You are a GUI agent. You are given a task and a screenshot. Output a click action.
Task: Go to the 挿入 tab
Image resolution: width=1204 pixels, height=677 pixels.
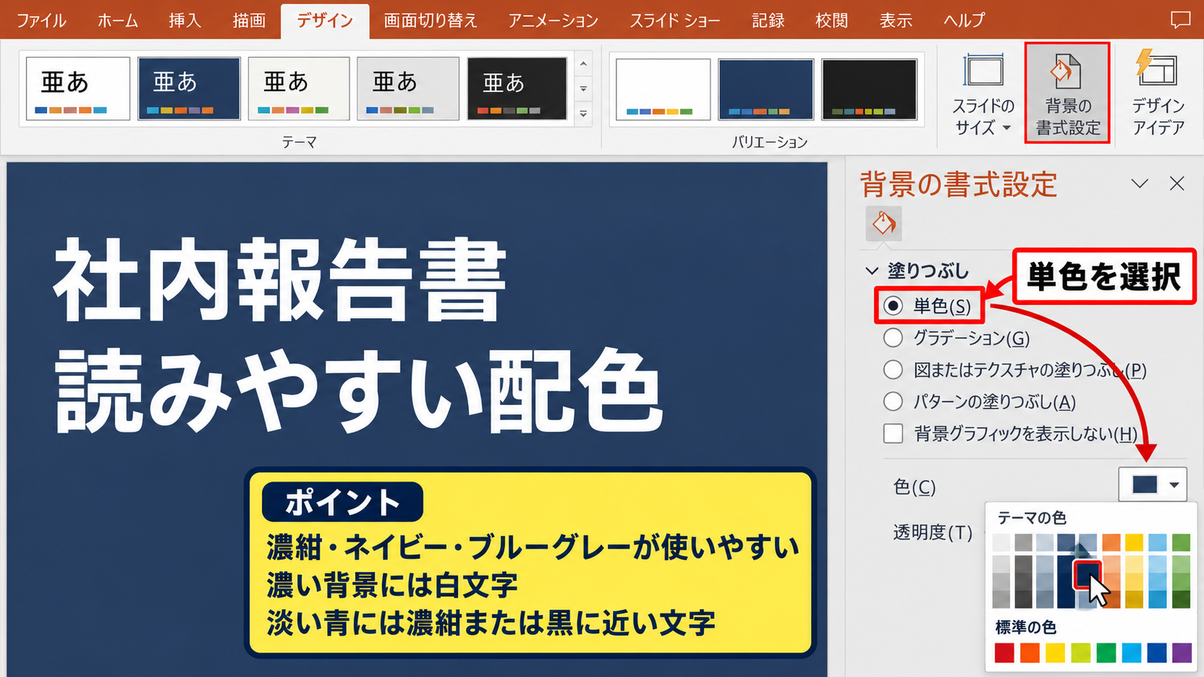pos(184,20)
